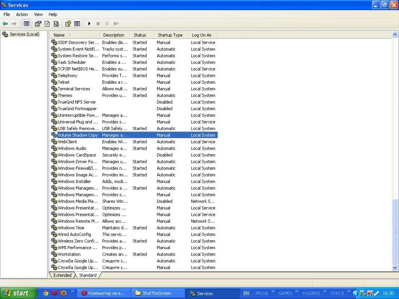Viewport: 399px width, 299px height.
Task: Click the scroll down arrow of services list
Action: tap(395, 267)
